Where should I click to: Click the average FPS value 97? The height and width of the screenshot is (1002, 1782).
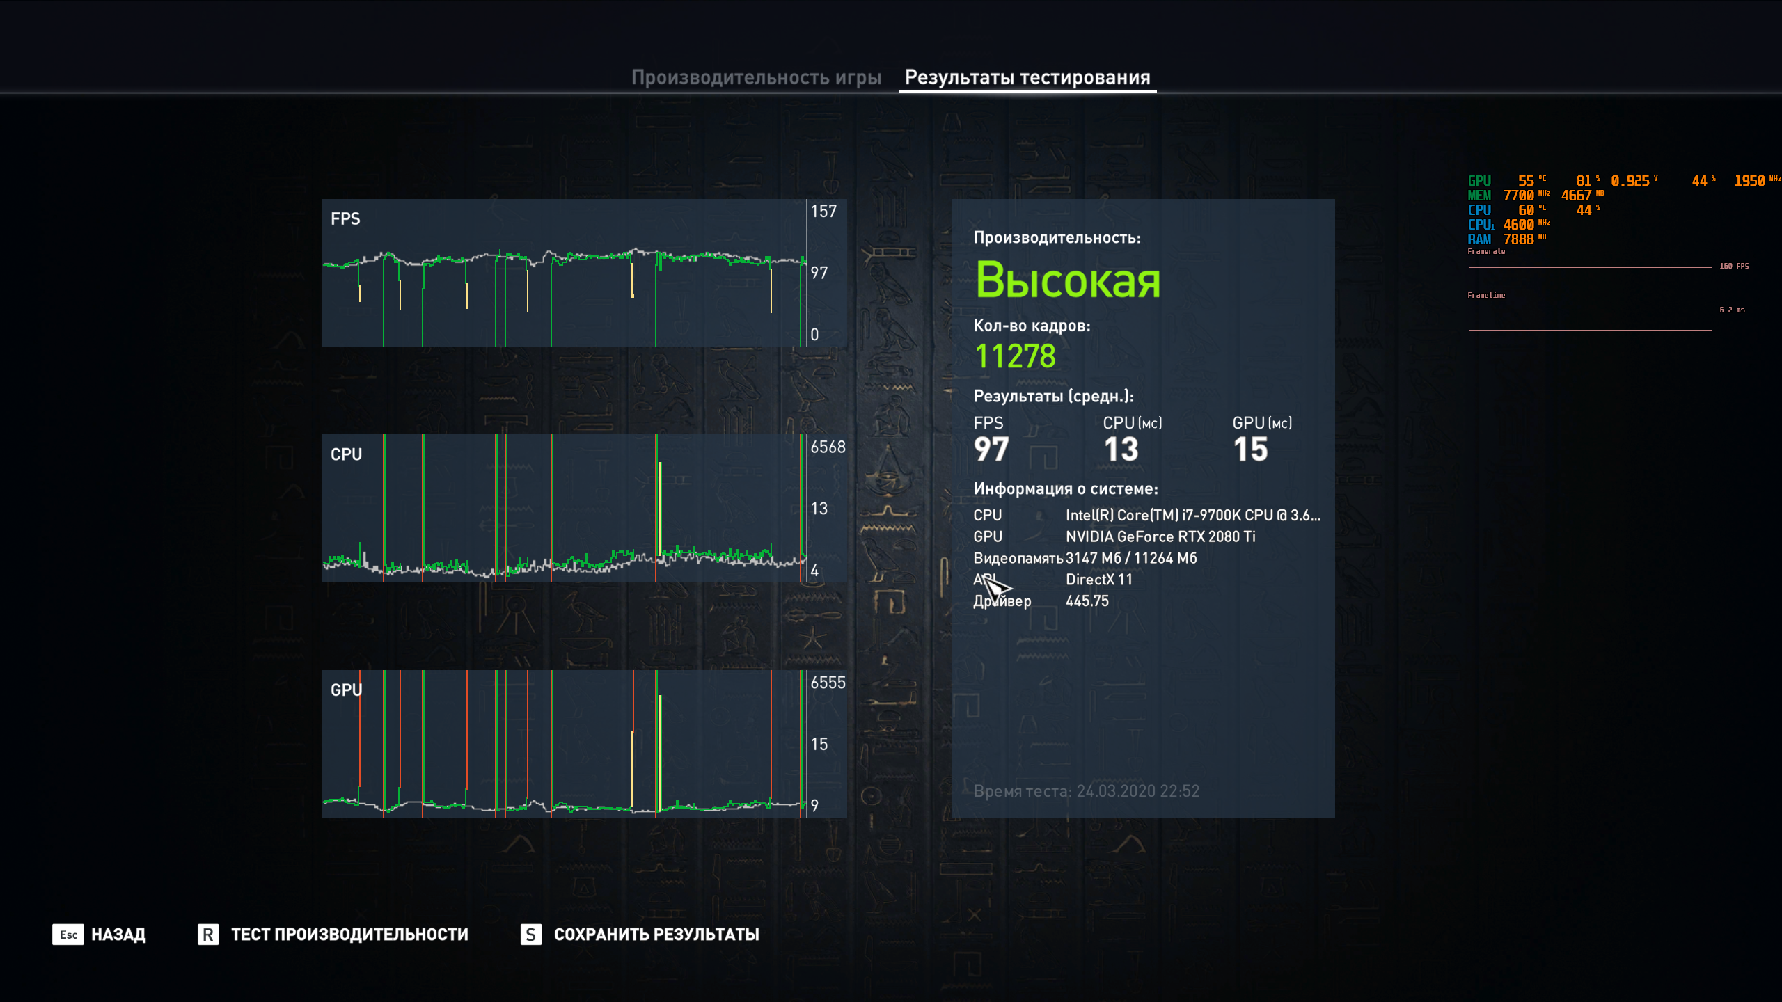click(991, 450)
